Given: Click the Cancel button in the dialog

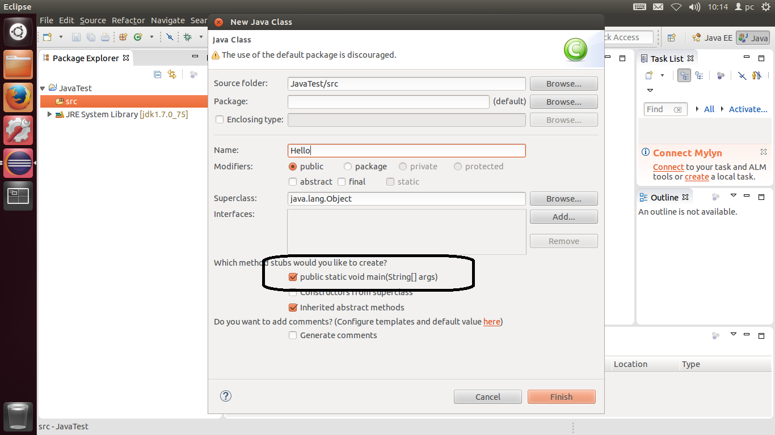Looking at the screenshot, I should tap(487, 396).
